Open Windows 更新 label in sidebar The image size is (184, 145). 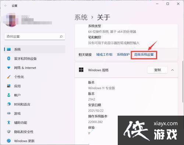24,141
